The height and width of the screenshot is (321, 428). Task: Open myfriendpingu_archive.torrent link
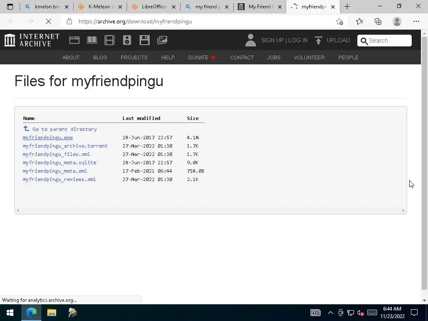(x=65, y=146)
